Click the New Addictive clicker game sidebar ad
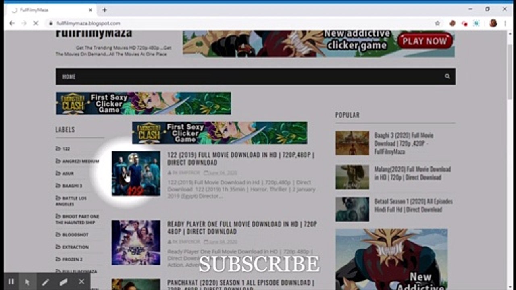 [x=391, y=259]
